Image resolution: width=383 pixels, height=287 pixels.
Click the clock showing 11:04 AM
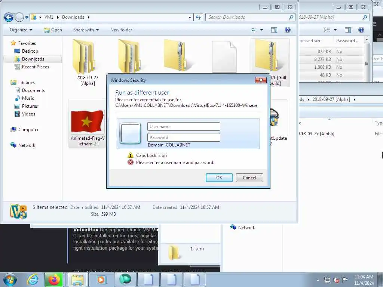point(364,280)
